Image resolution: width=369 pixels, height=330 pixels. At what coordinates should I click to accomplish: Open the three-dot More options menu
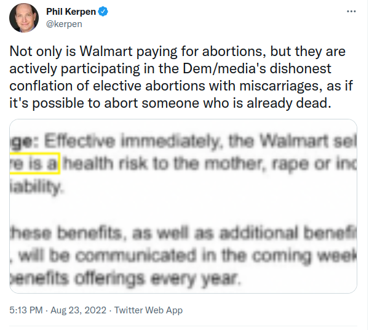tap(351, 12)
